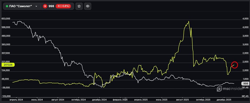
Task: Click the dropdown chevron beside Самолет
Action: pyautogui.click(x=36, y=6)
